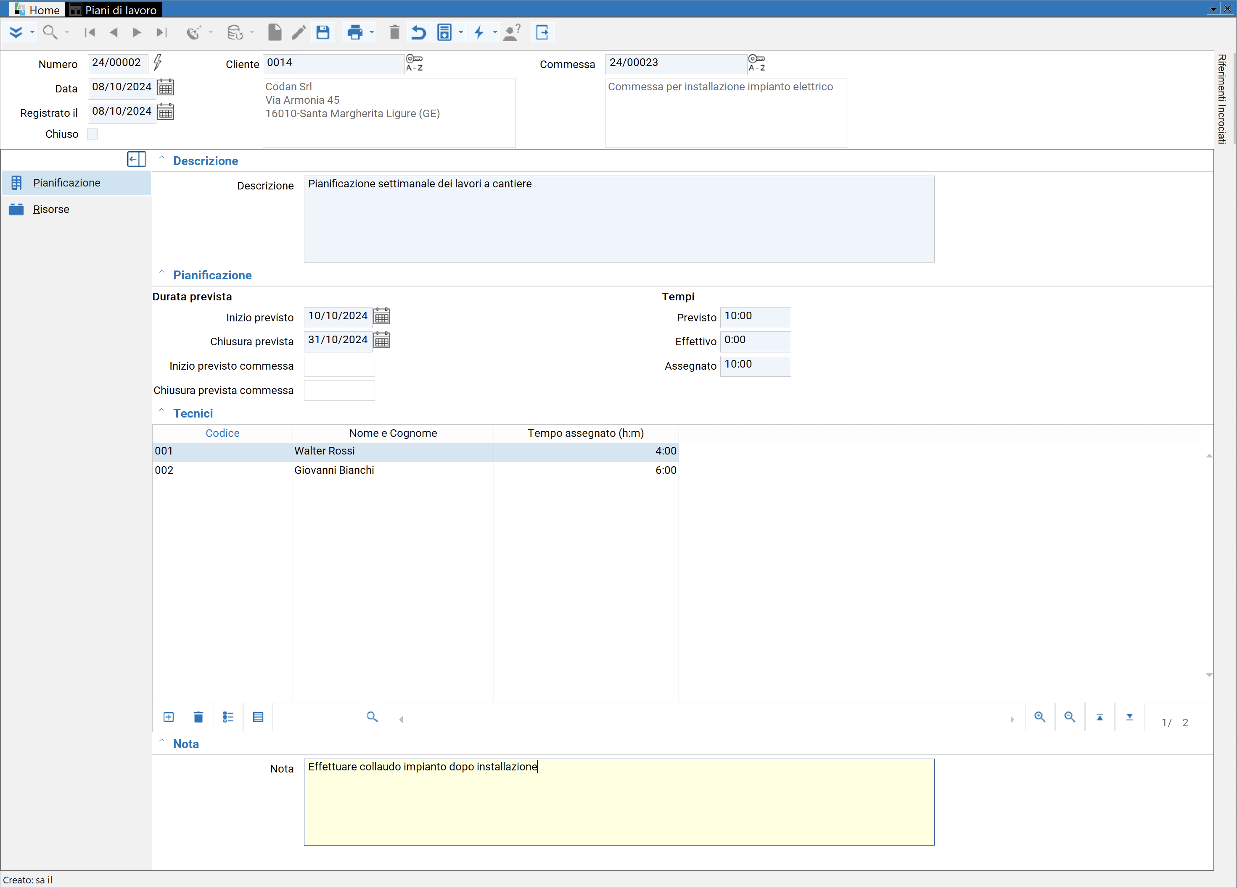Select the Piani di lavoro tab

click(x=114, y=10)
